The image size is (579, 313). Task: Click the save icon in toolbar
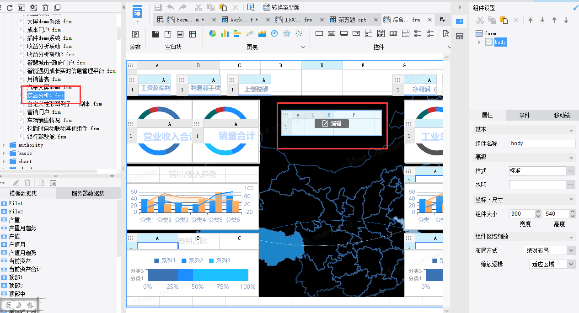158,7
